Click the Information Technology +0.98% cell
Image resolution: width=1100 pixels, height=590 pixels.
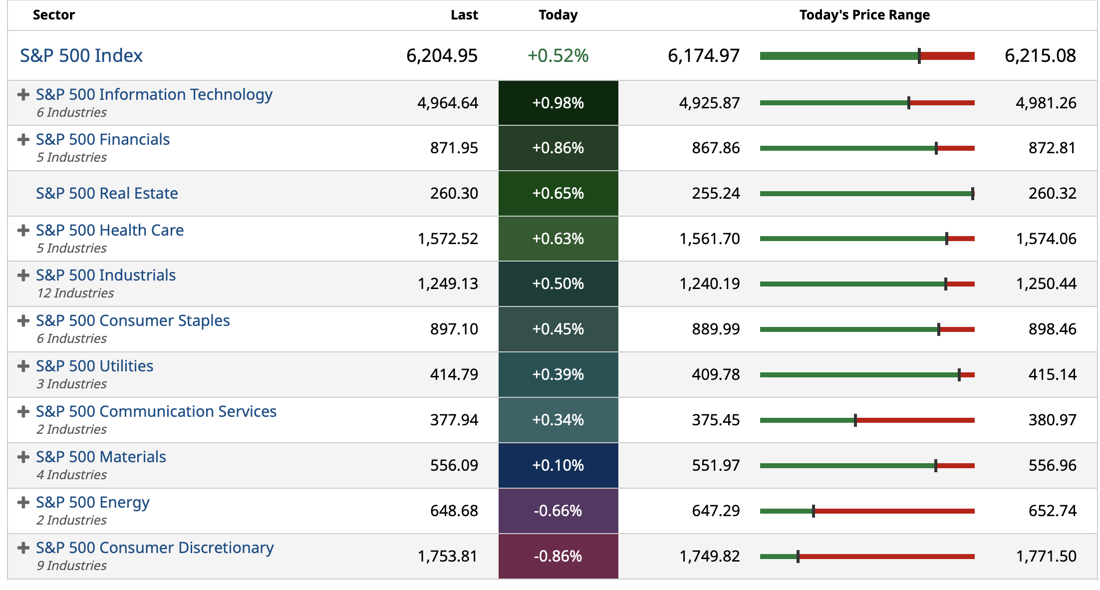(x=558, y=103)
